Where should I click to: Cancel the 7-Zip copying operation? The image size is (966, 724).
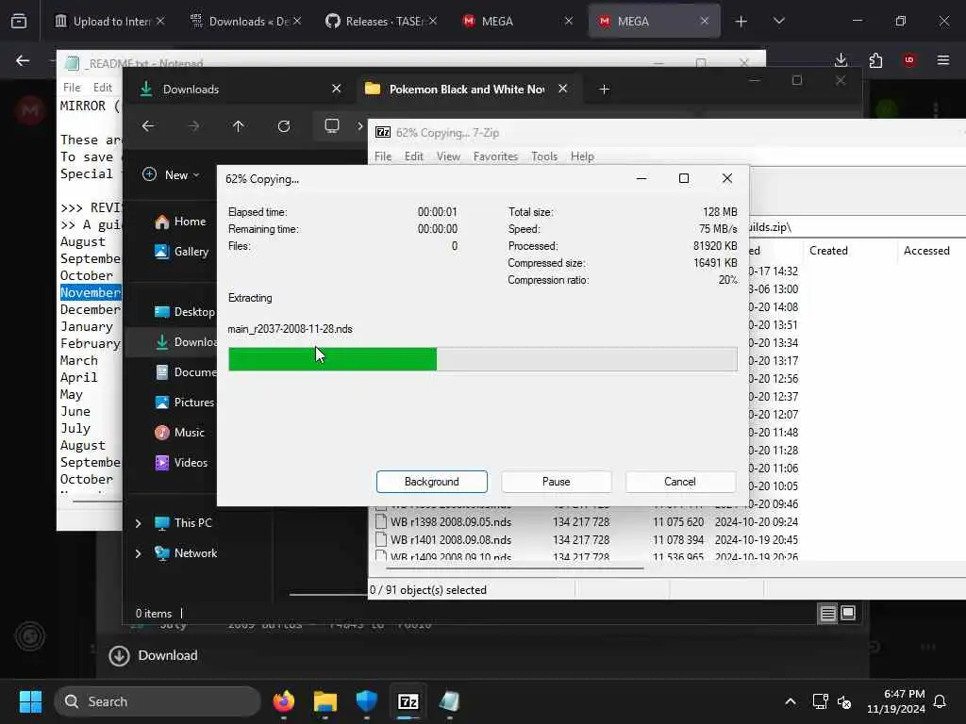(679, 482)
